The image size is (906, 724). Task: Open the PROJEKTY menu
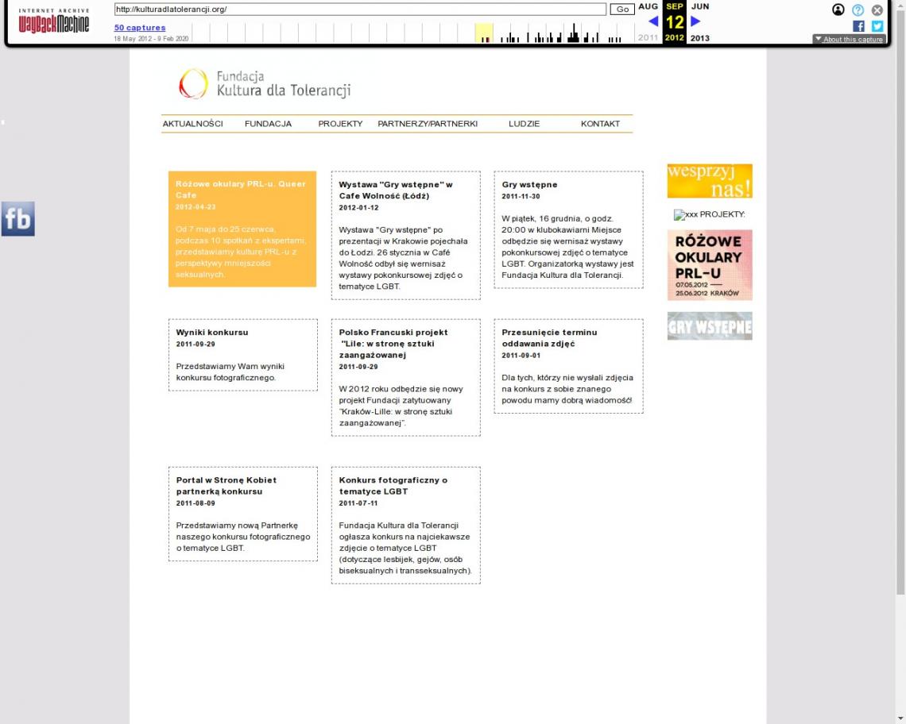340,124
